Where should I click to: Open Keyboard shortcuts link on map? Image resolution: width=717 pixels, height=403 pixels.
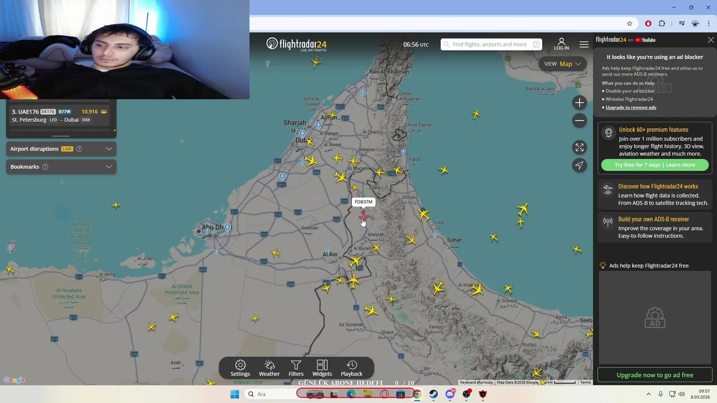476,382
